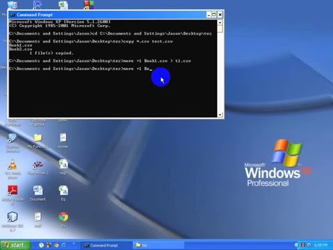Viewport: 333px width, 250px height.
Task: Click the current command line ending in Bo
Action: point(80,69)
